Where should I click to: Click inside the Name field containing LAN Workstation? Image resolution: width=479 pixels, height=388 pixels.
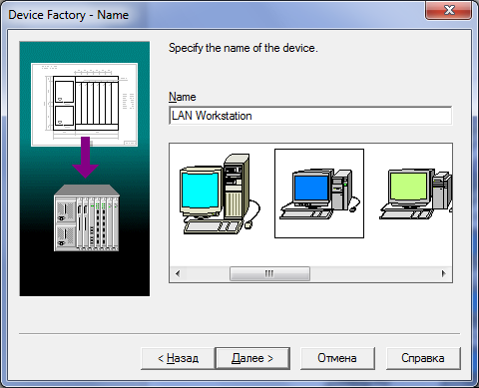click(x=310, y=116)
